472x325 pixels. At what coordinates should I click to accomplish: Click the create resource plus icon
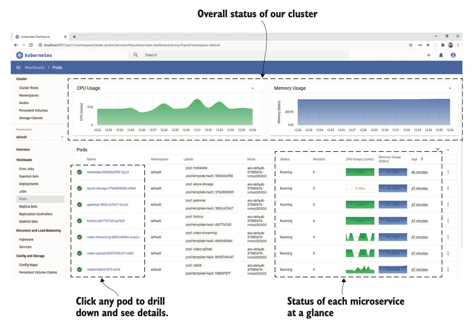[429, 55]
